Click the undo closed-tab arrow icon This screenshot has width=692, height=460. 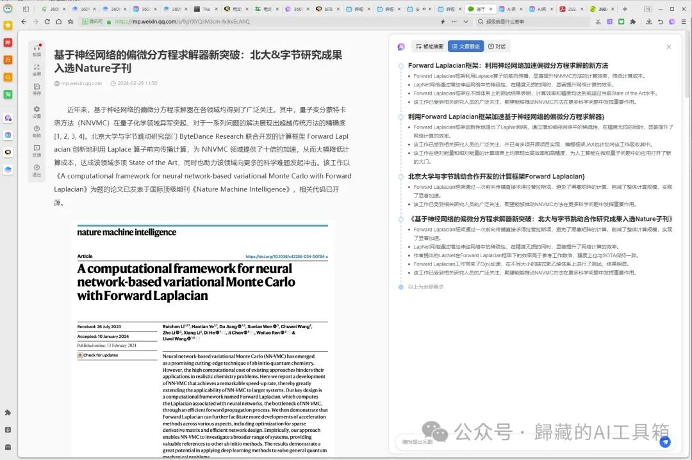(x=660, y=22)
